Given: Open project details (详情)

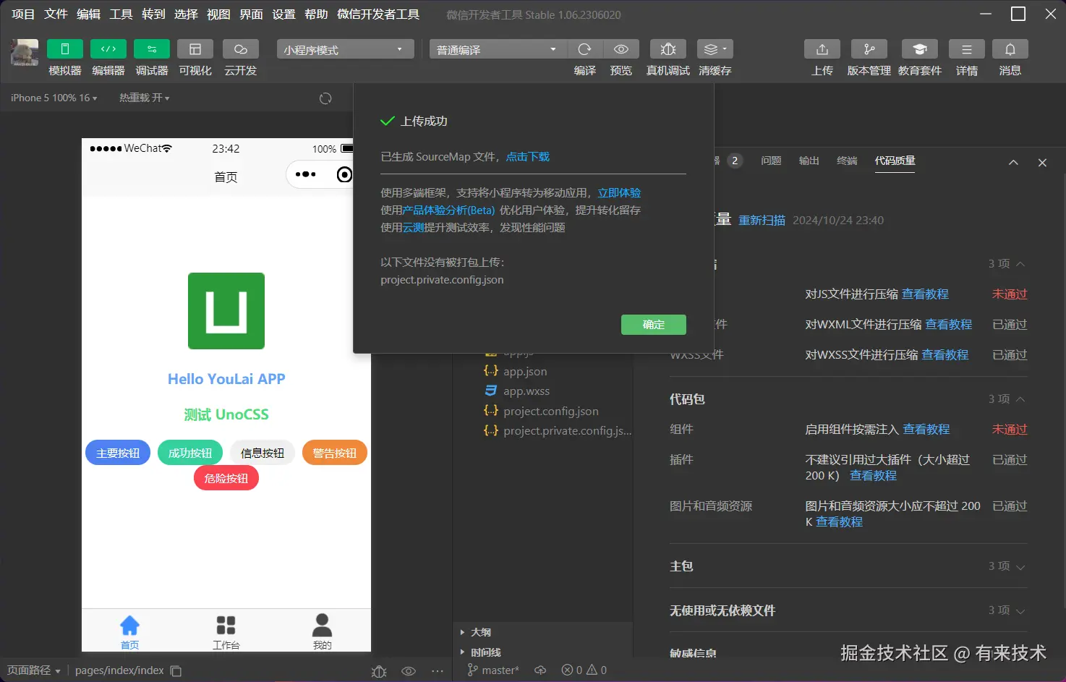Looking at the screenshot, I should pyautogui.click(x=967, y=48).
